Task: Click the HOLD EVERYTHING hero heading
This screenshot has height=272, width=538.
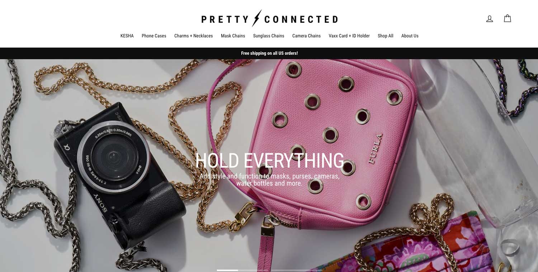Action: click(269, 160)
